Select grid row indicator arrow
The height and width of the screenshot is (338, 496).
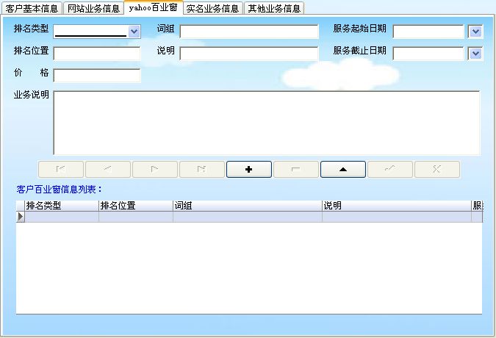pyautogui.click(x=21, y=217)
